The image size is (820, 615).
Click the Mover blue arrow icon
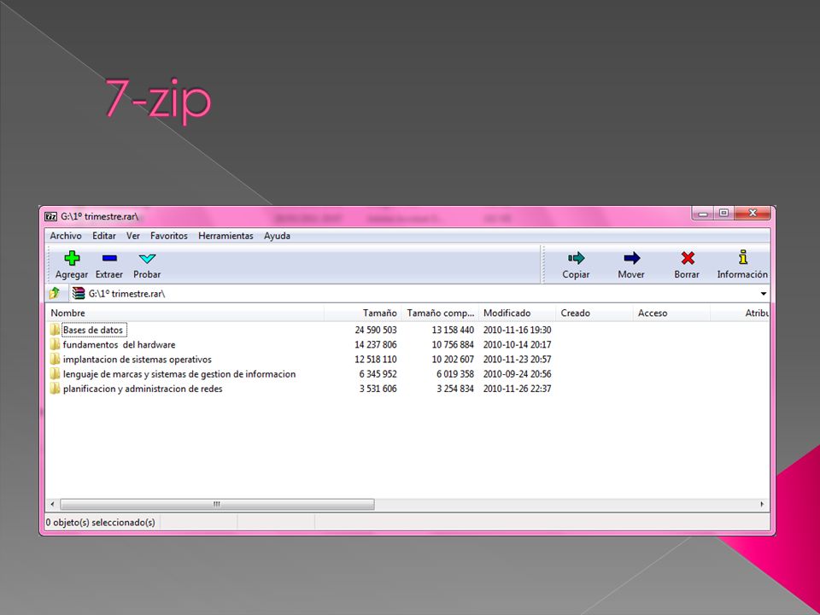(x=632, y=258)
